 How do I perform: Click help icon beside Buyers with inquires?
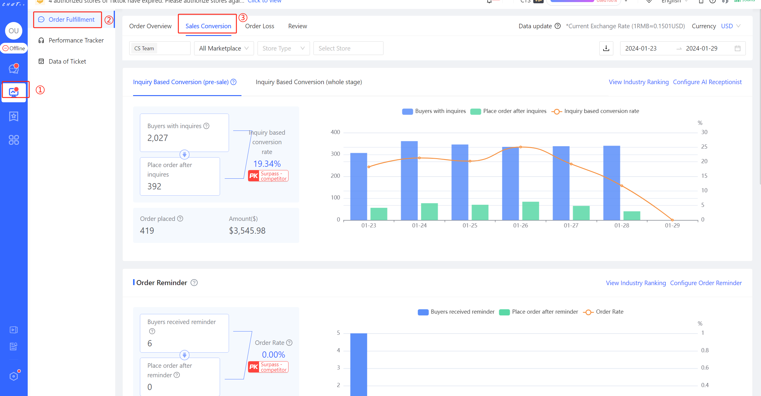pyautogui.click(x=206, y=126)
